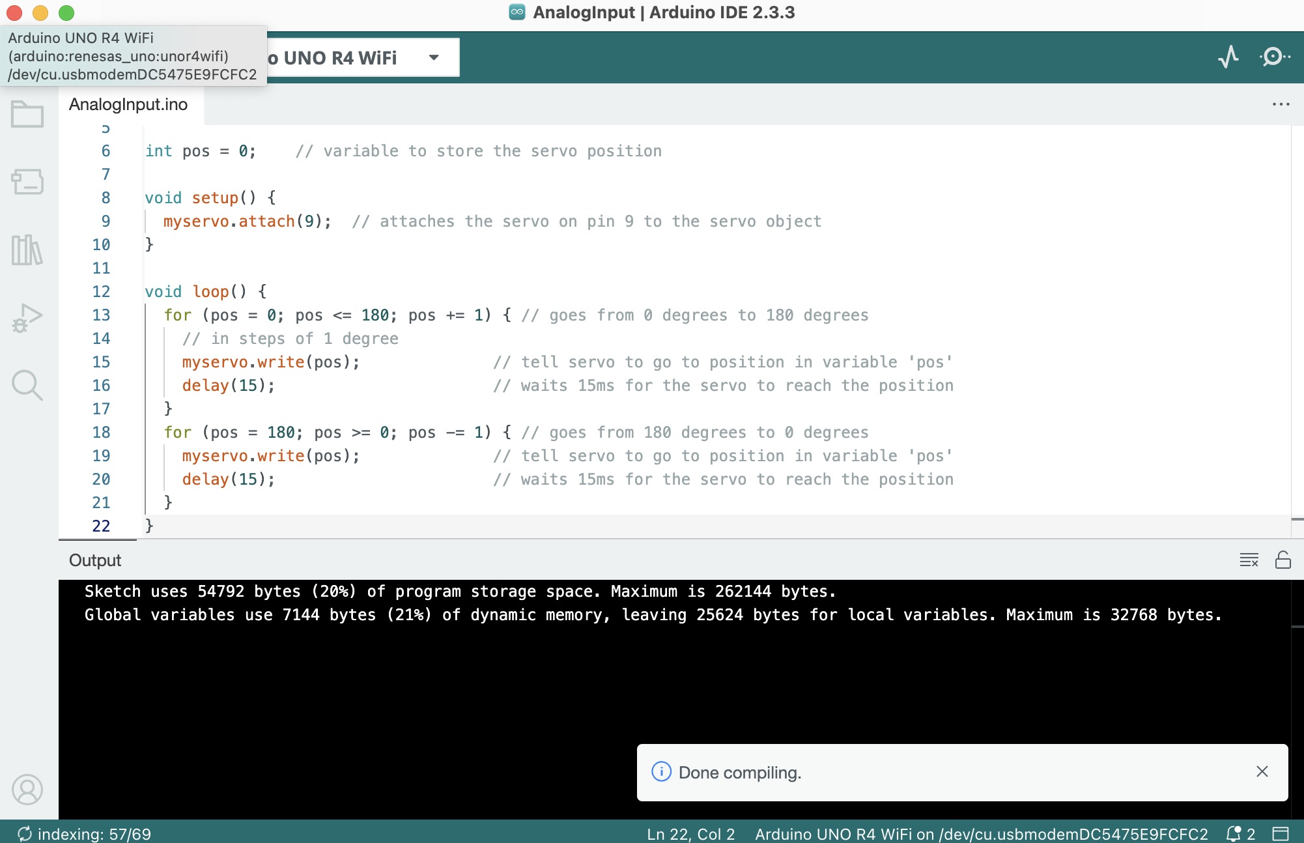Click the Ln 22, Col 2 status item
Viewport: 1304px width, 843px height.
coord(690,834)
